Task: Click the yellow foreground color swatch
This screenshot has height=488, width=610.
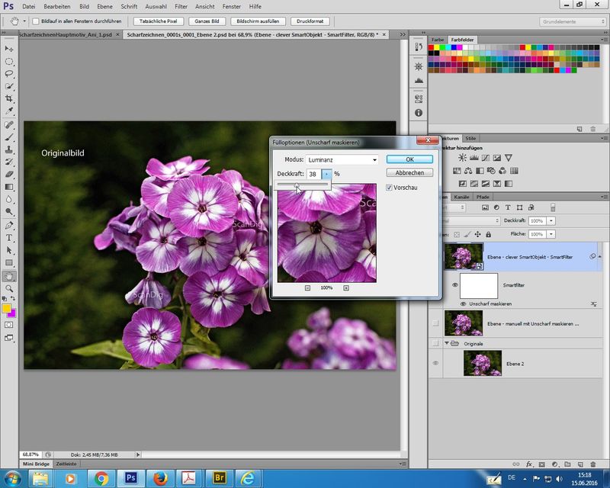Action: click(x=7, y=308)
